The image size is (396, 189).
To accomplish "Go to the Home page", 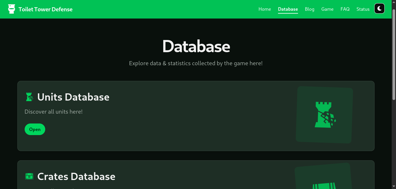I will 265,9.
